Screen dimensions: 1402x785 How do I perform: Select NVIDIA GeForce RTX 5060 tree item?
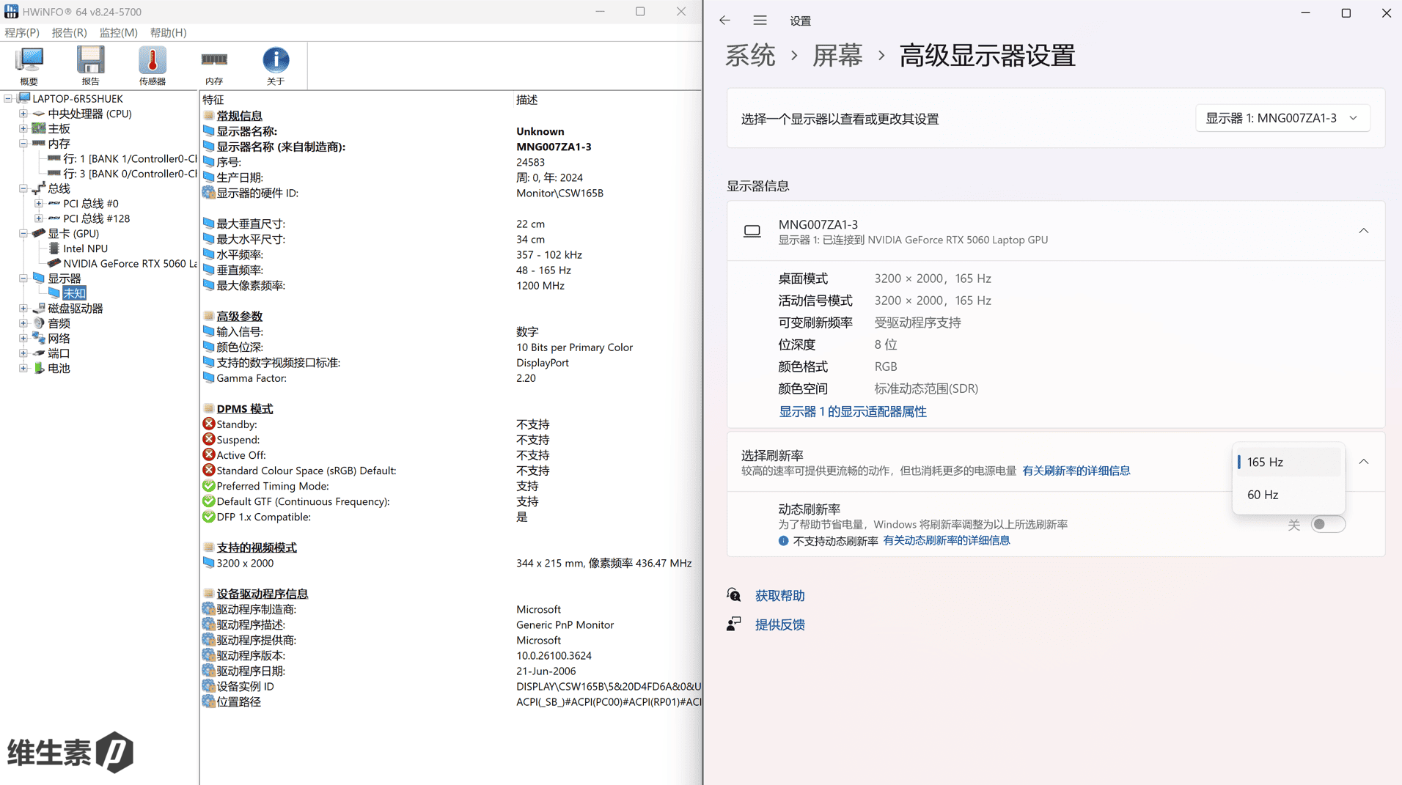click(129, 263)
